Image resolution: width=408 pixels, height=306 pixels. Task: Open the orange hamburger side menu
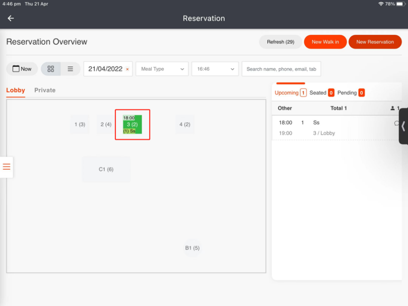tap(6, 167)
